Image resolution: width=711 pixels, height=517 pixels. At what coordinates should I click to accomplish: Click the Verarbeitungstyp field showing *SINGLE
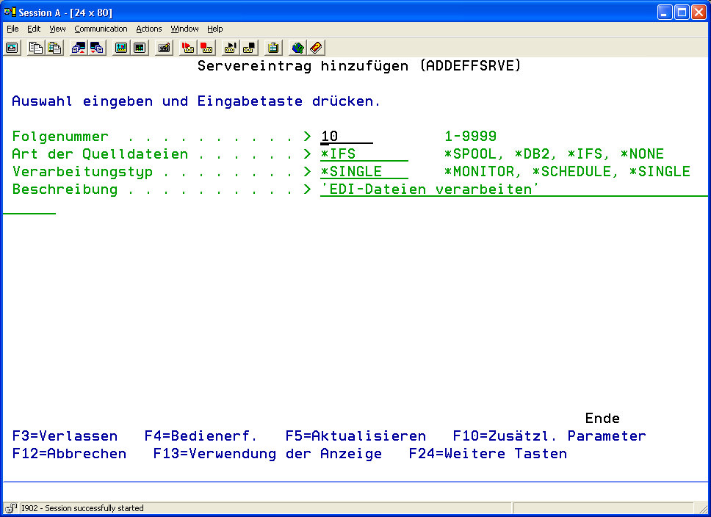[x=364, y=172]
